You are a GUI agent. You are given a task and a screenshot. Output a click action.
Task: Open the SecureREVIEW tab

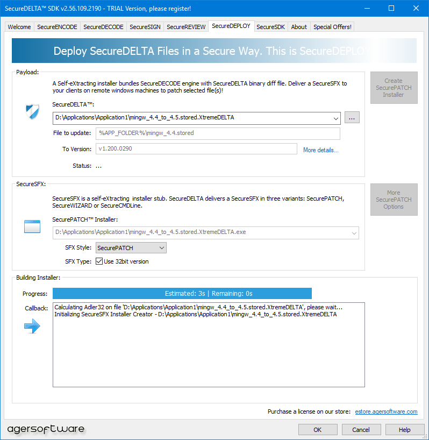click(x=186, y=27)
